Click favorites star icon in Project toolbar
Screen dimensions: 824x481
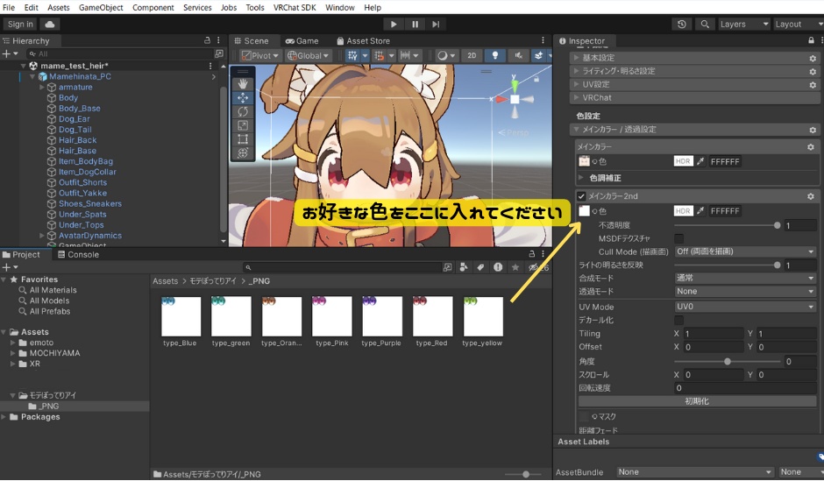point(515,267)
